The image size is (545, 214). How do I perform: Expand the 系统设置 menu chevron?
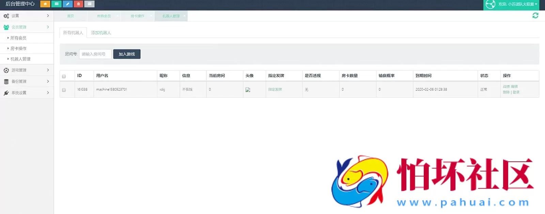48,92
